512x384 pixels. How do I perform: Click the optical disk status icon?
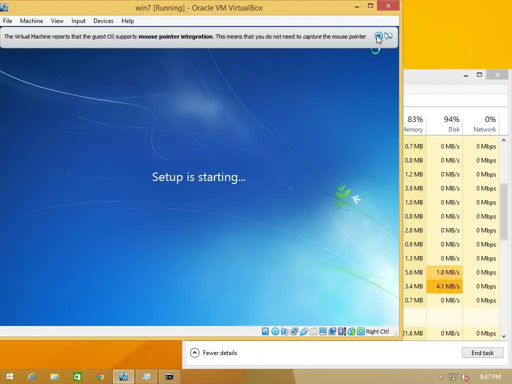click(275, 331)
